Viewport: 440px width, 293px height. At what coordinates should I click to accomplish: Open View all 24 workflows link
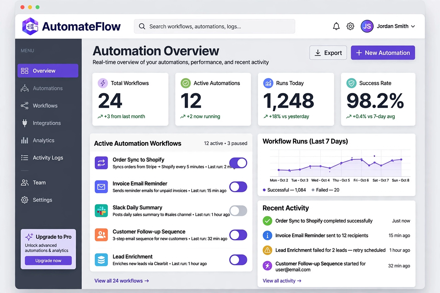coord(122,281)
